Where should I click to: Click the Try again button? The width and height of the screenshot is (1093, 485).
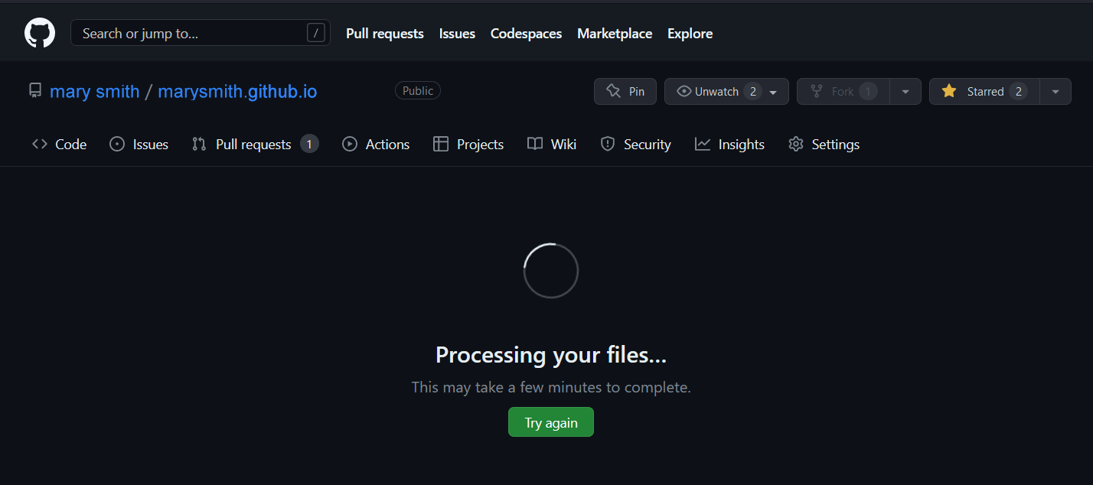pyautogui.click(x=551, y=422)
